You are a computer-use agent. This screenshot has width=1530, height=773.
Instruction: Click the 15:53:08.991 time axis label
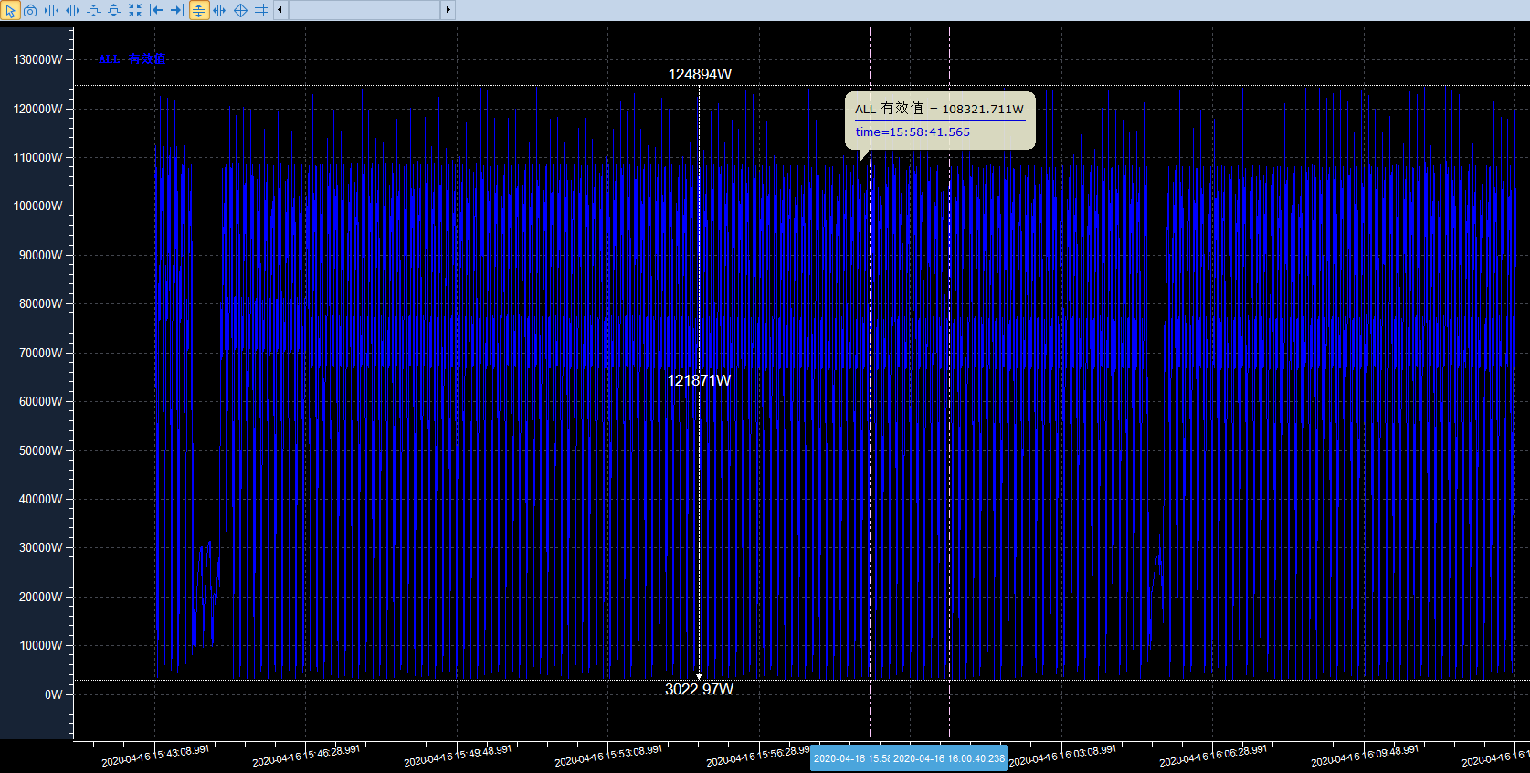click(608, 756)
